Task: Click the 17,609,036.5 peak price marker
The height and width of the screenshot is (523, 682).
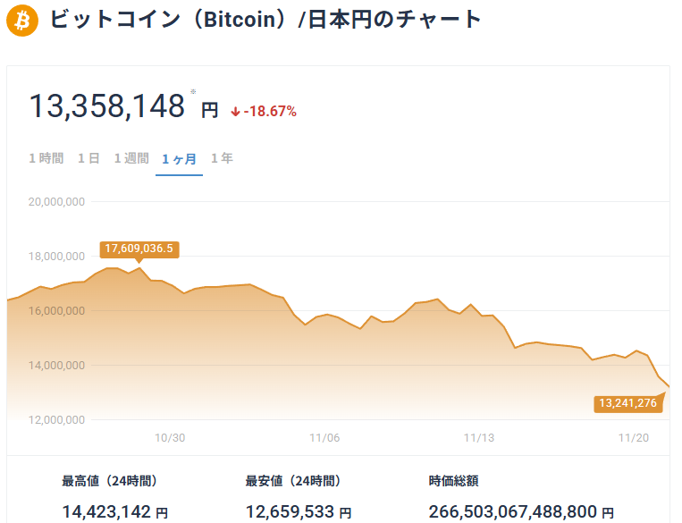Action: [139, 249]
